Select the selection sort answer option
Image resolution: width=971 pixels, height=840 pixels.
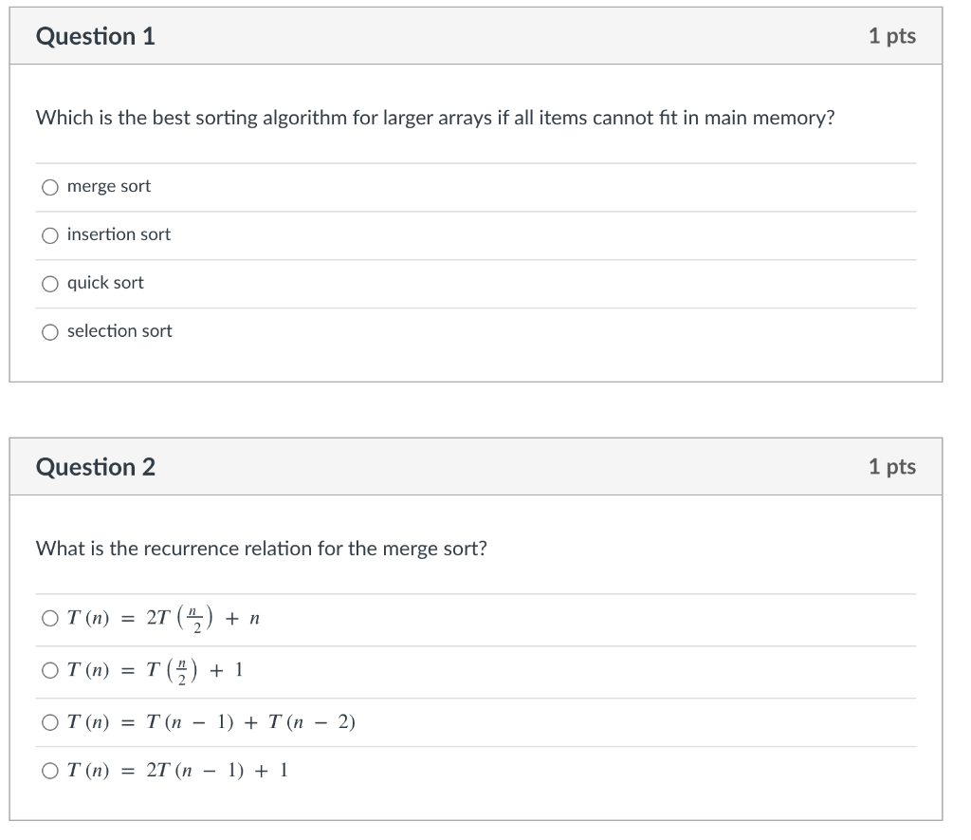[49, 331]
